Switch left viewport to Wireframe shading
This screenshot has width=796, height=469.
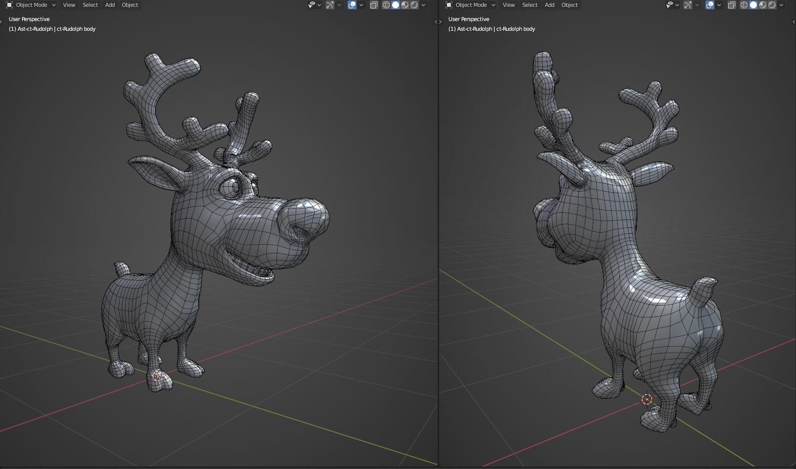tap(386, 5)
